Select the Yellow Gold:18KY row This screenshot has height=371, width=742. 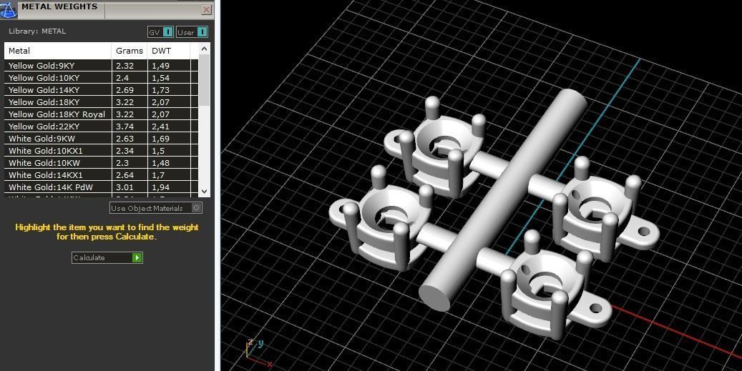[102, 102]
